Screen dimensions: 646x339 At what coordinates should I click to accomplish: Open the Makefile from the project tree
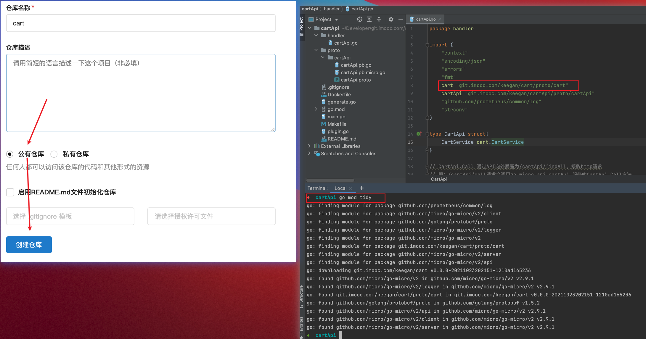pyautogui.click(x=337, y=124)
